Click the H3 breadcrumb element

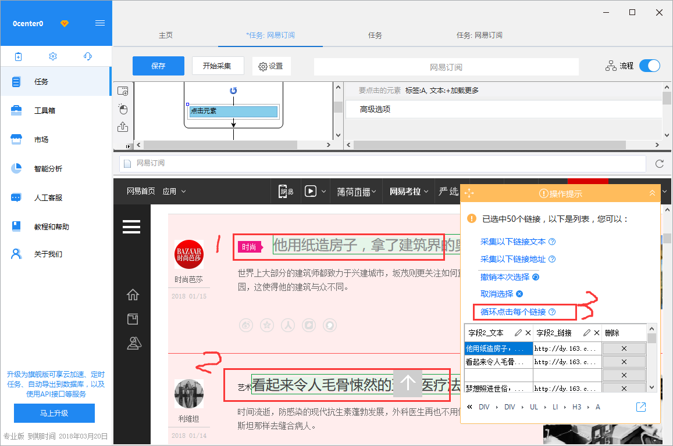[577, 407]
